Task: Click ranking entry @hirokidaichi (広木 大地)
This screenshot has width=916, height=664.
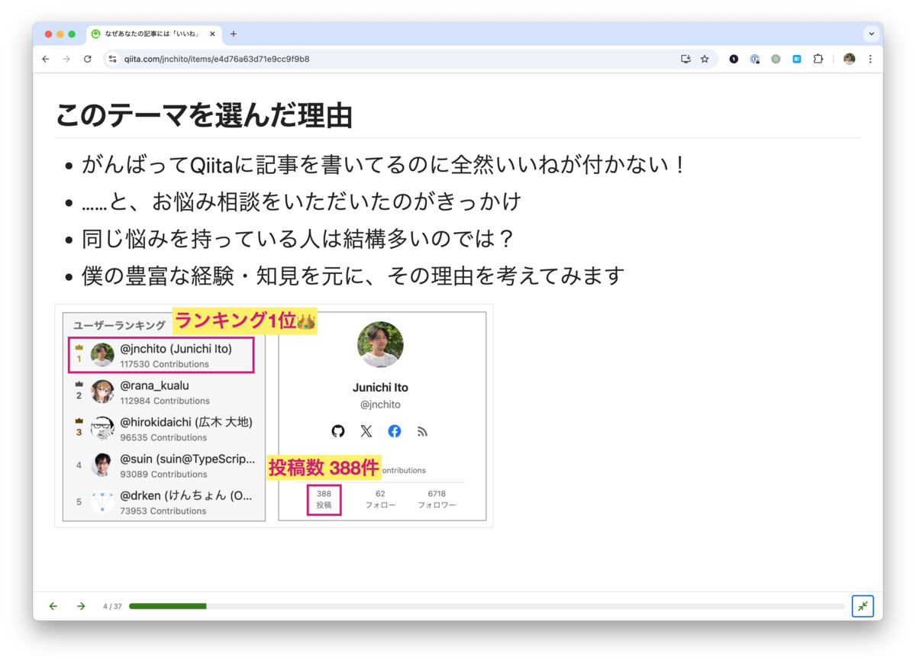Action: pyautogui.click(x=164, y=429)
